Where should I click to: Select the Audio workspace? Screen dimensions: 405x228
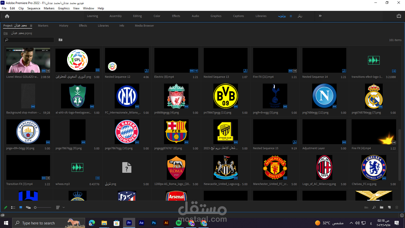tap(195, 16)
